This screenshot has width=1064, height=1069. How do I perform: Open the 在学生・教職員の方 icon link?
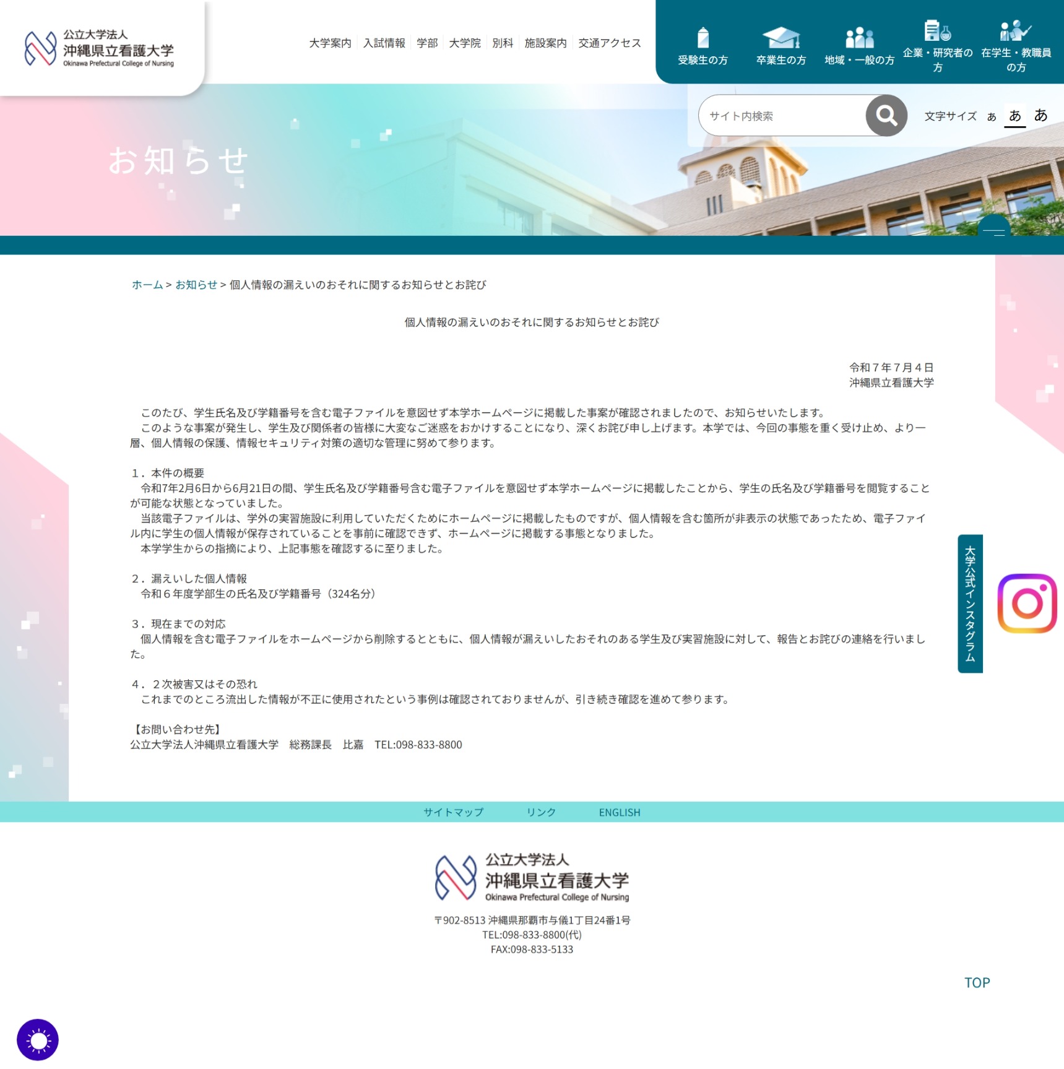pyautogui.click(x=1016, y=46)
